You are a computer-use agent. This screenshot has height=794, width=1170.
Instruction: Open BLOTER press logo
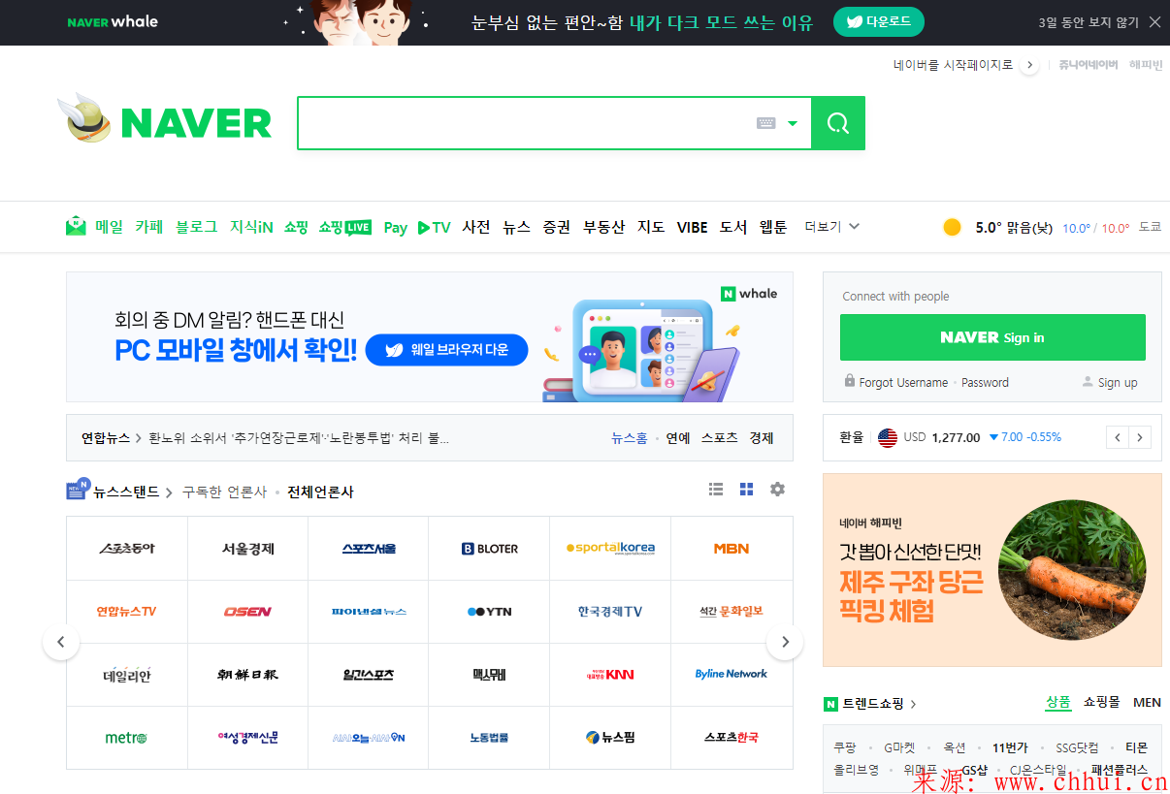point(490,549)
